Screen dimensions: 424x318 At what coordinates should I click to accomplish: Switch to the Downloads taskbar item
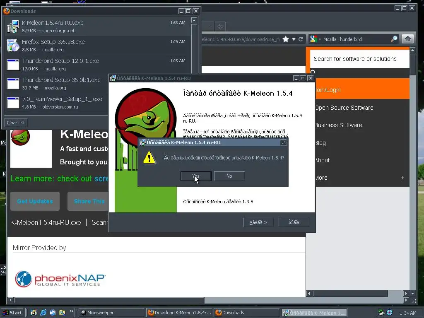[247, 313]
